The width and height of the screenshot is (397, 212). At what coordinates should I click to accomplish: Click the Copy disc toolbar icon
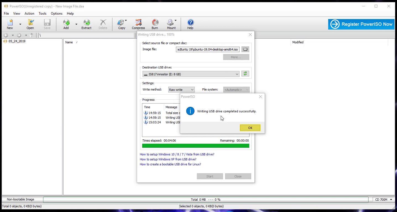point(122,24)
